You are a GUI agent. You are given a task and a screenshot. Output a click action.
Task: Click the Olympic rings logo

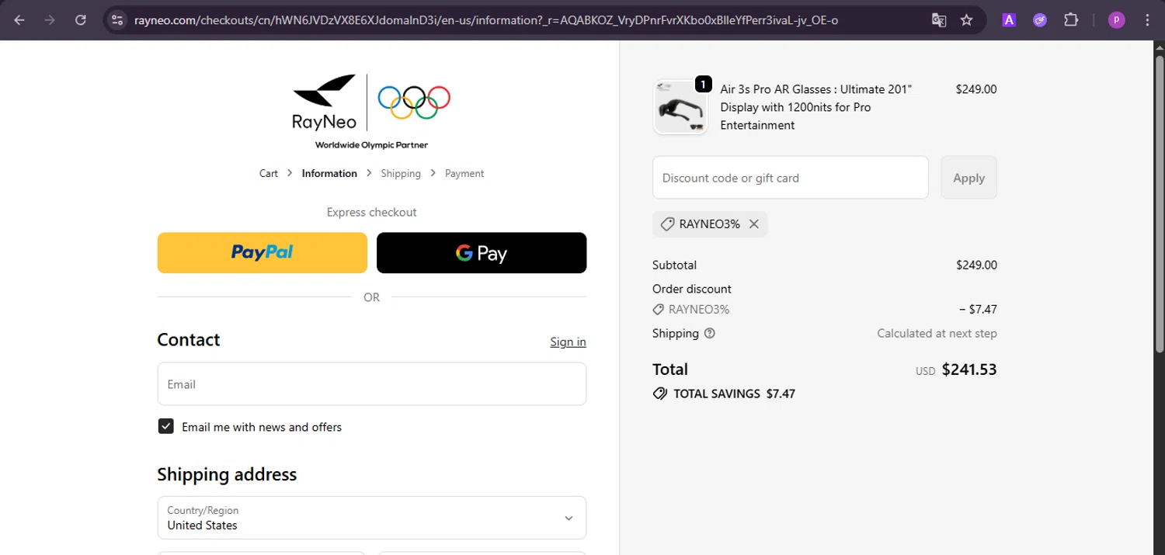click(x=414, y=102)
